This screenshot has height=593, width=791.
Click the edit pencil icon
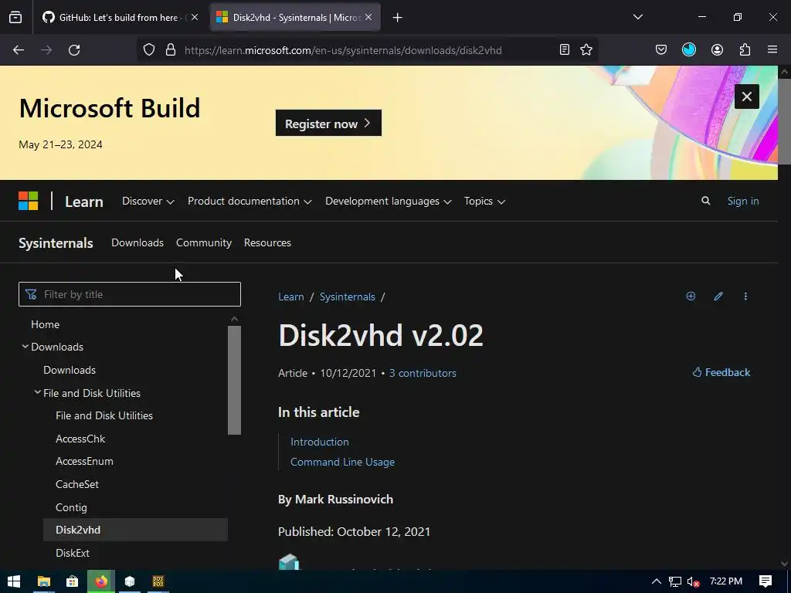(x=718, y=296)
